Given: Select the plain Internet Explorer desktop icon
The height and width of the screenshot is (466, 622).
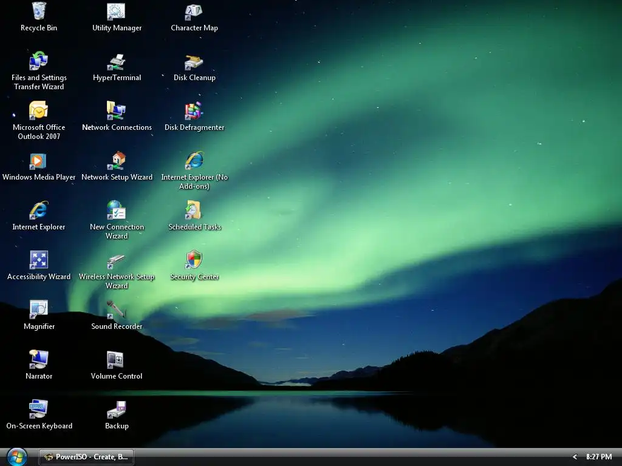Looking at the screenshot, I should [x=38, y=210].
